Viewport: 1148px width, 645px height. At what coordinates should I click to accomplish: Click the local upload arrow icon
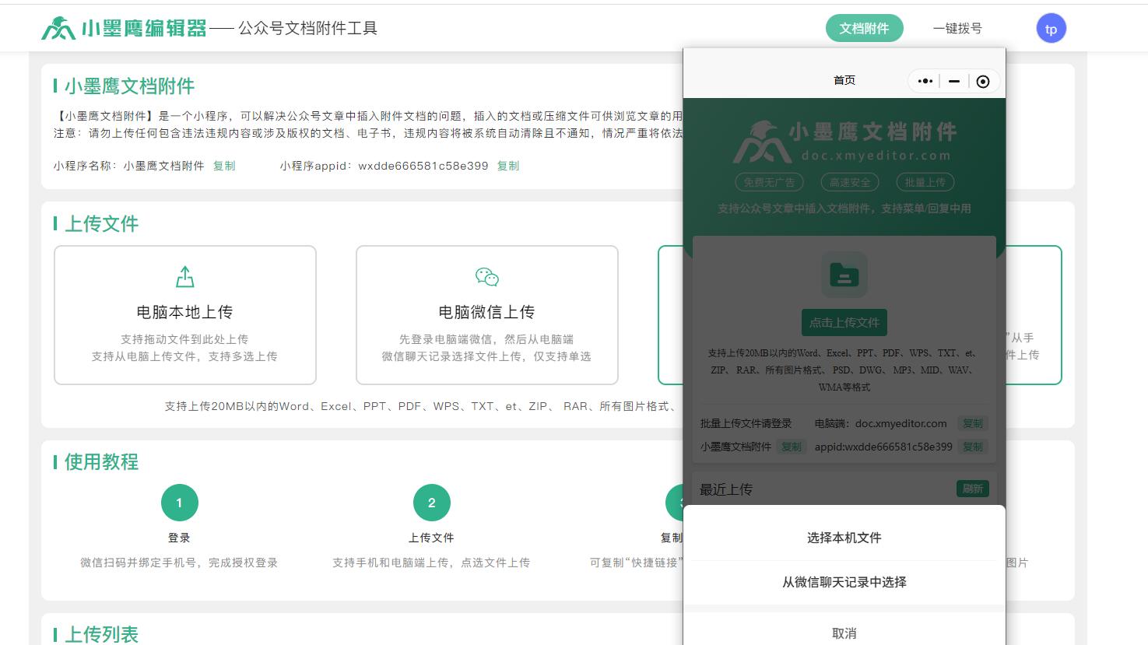pyautogui.click(x=184, y=276)
